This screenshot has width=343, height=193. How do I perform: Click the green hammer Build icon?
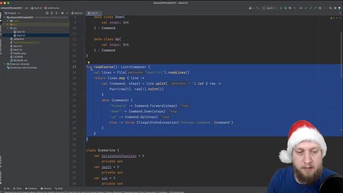258,8
